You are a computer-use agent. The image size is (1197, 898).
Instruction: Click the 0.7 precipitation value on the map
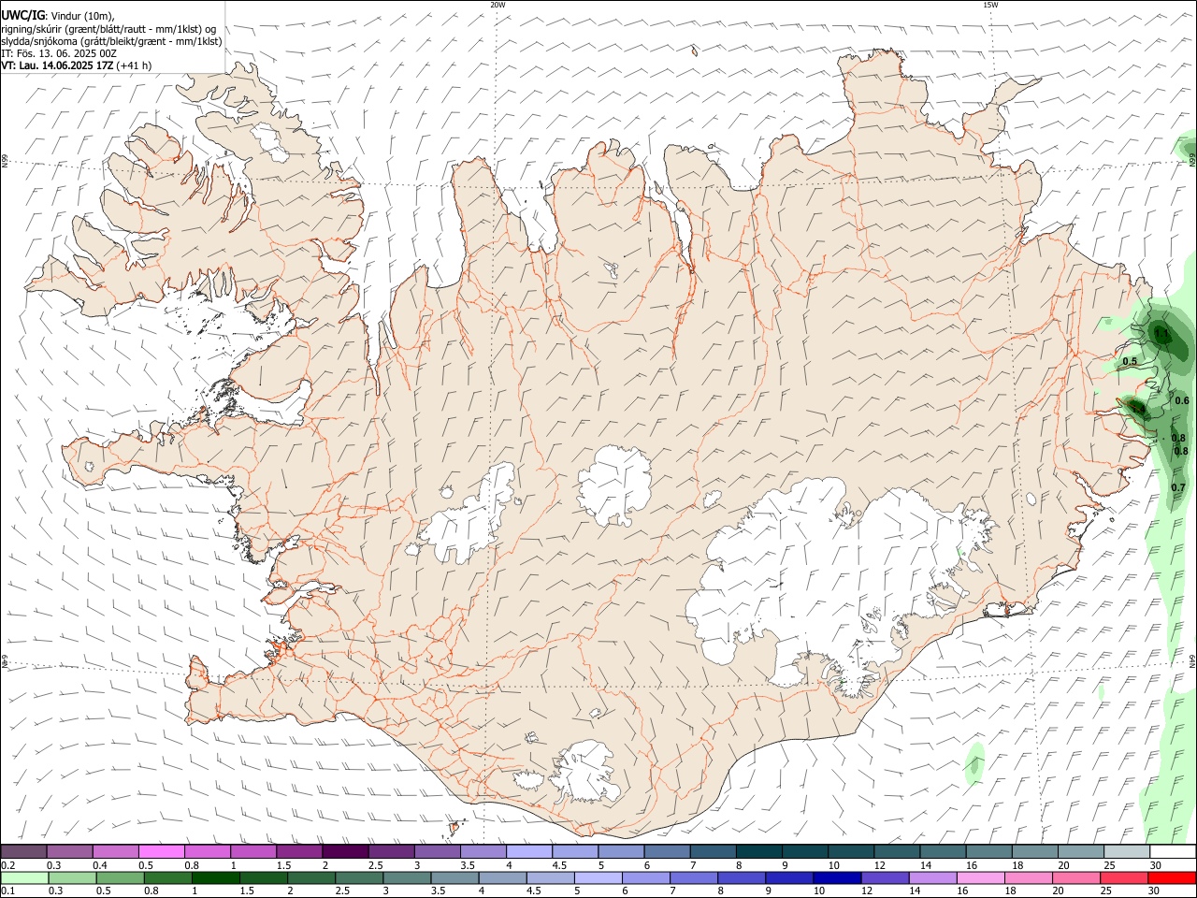click(1178, 487)
